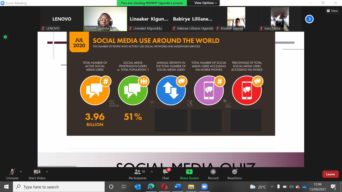Select Kisakye Harriet video thumbnail

(x=236, y=19)
